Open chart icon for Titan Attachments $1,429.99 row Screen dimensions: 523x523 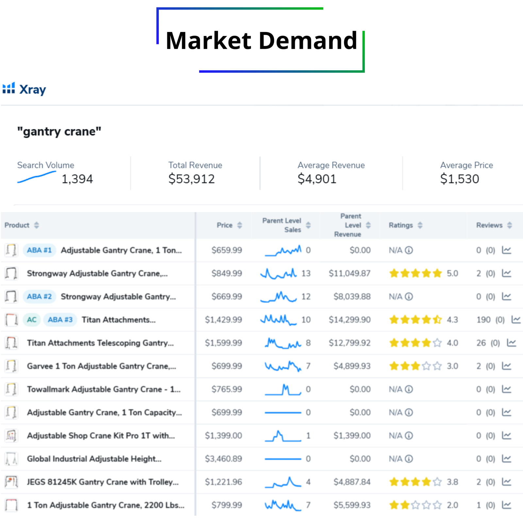pyautogui.click(x=516, y=320)
